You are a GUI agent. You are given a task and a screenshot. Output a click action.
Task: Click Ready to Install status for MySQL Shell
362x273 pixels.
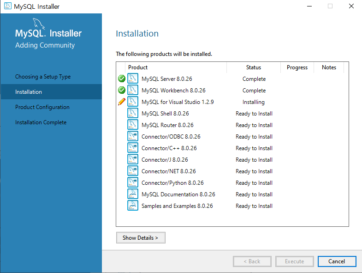(x=254, y=114)
